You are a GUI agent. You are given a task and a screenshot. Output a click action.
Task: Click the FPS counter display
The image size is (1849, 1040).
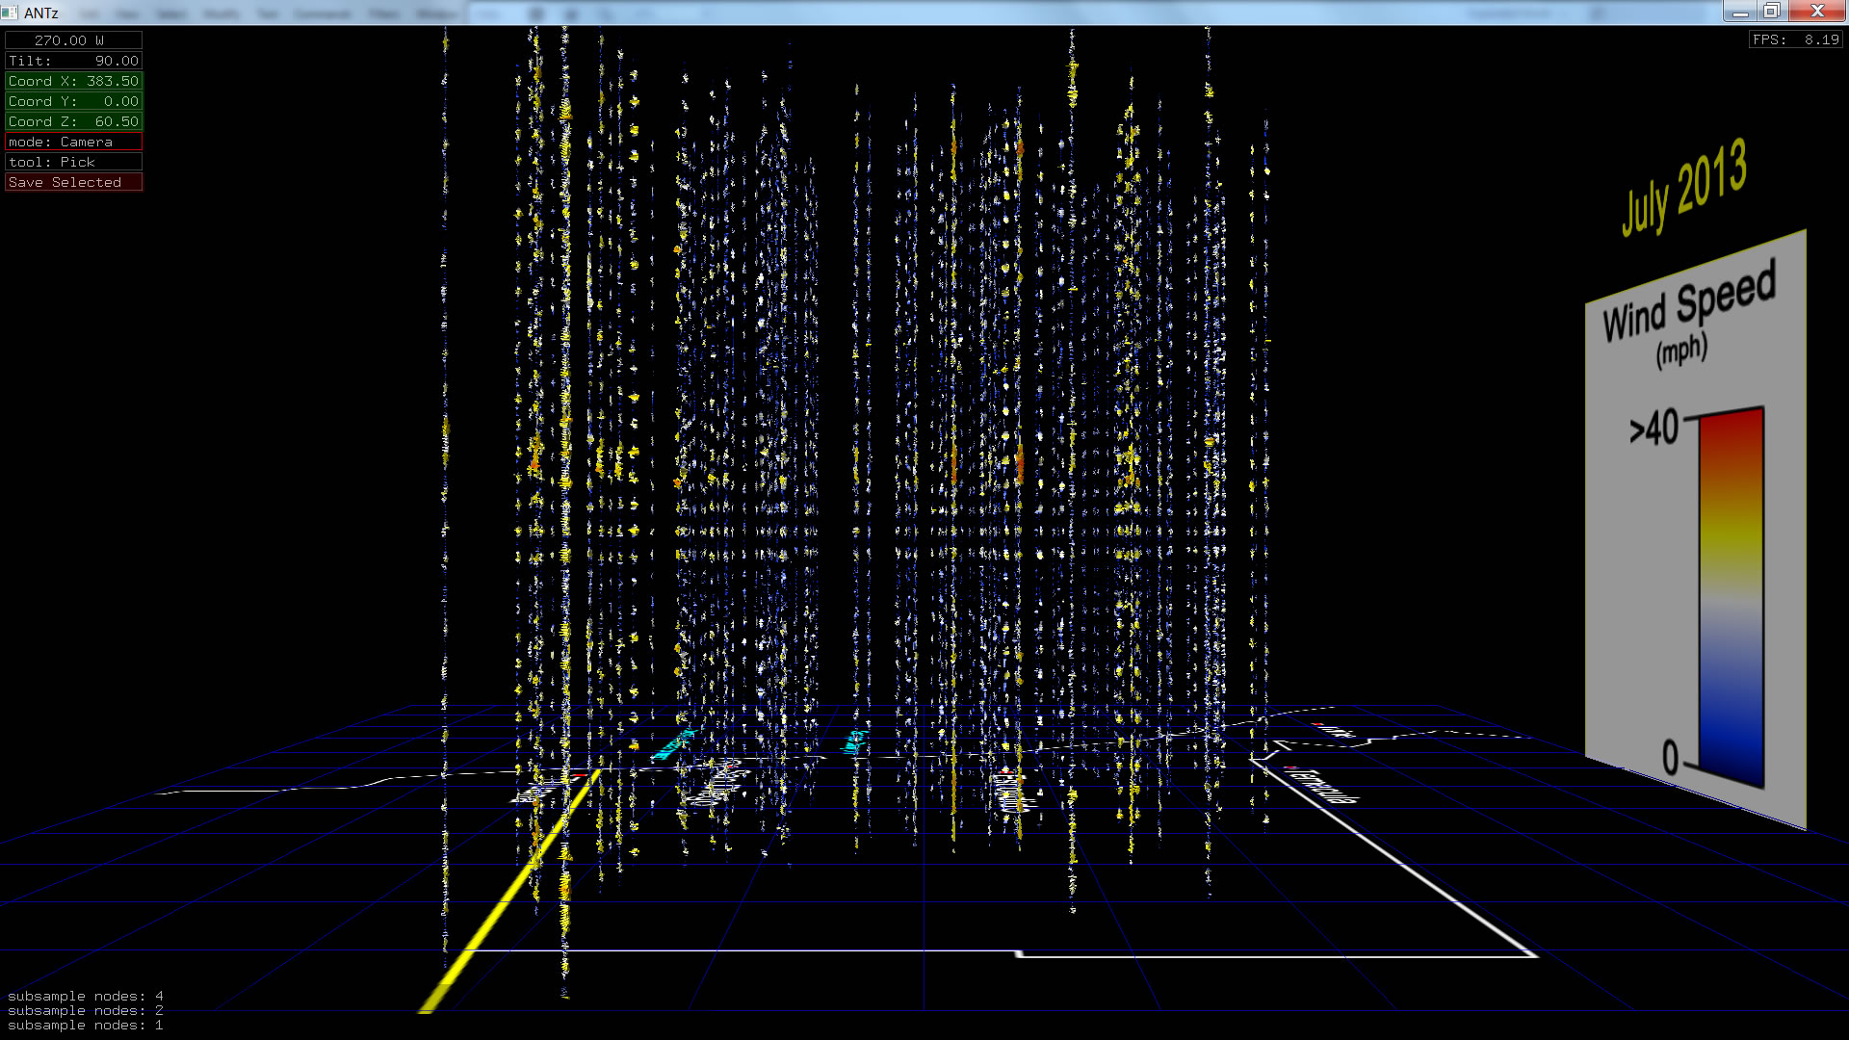1795,39
